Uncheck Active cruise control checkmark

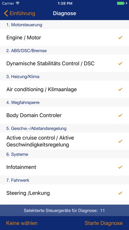(120, 141)
